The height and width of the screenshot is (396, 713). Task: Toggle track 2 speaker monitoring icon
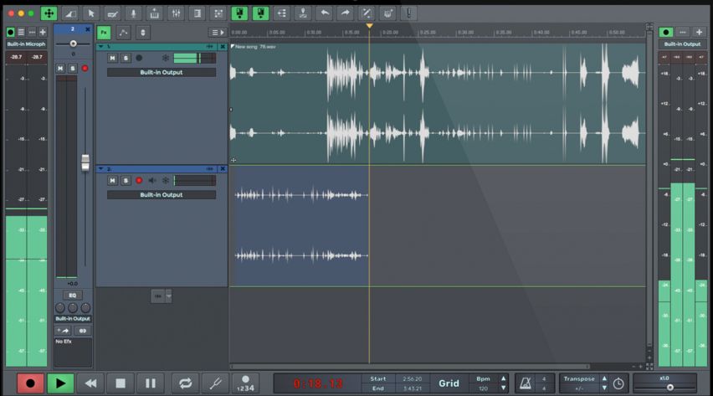click(x=152, y=181)
